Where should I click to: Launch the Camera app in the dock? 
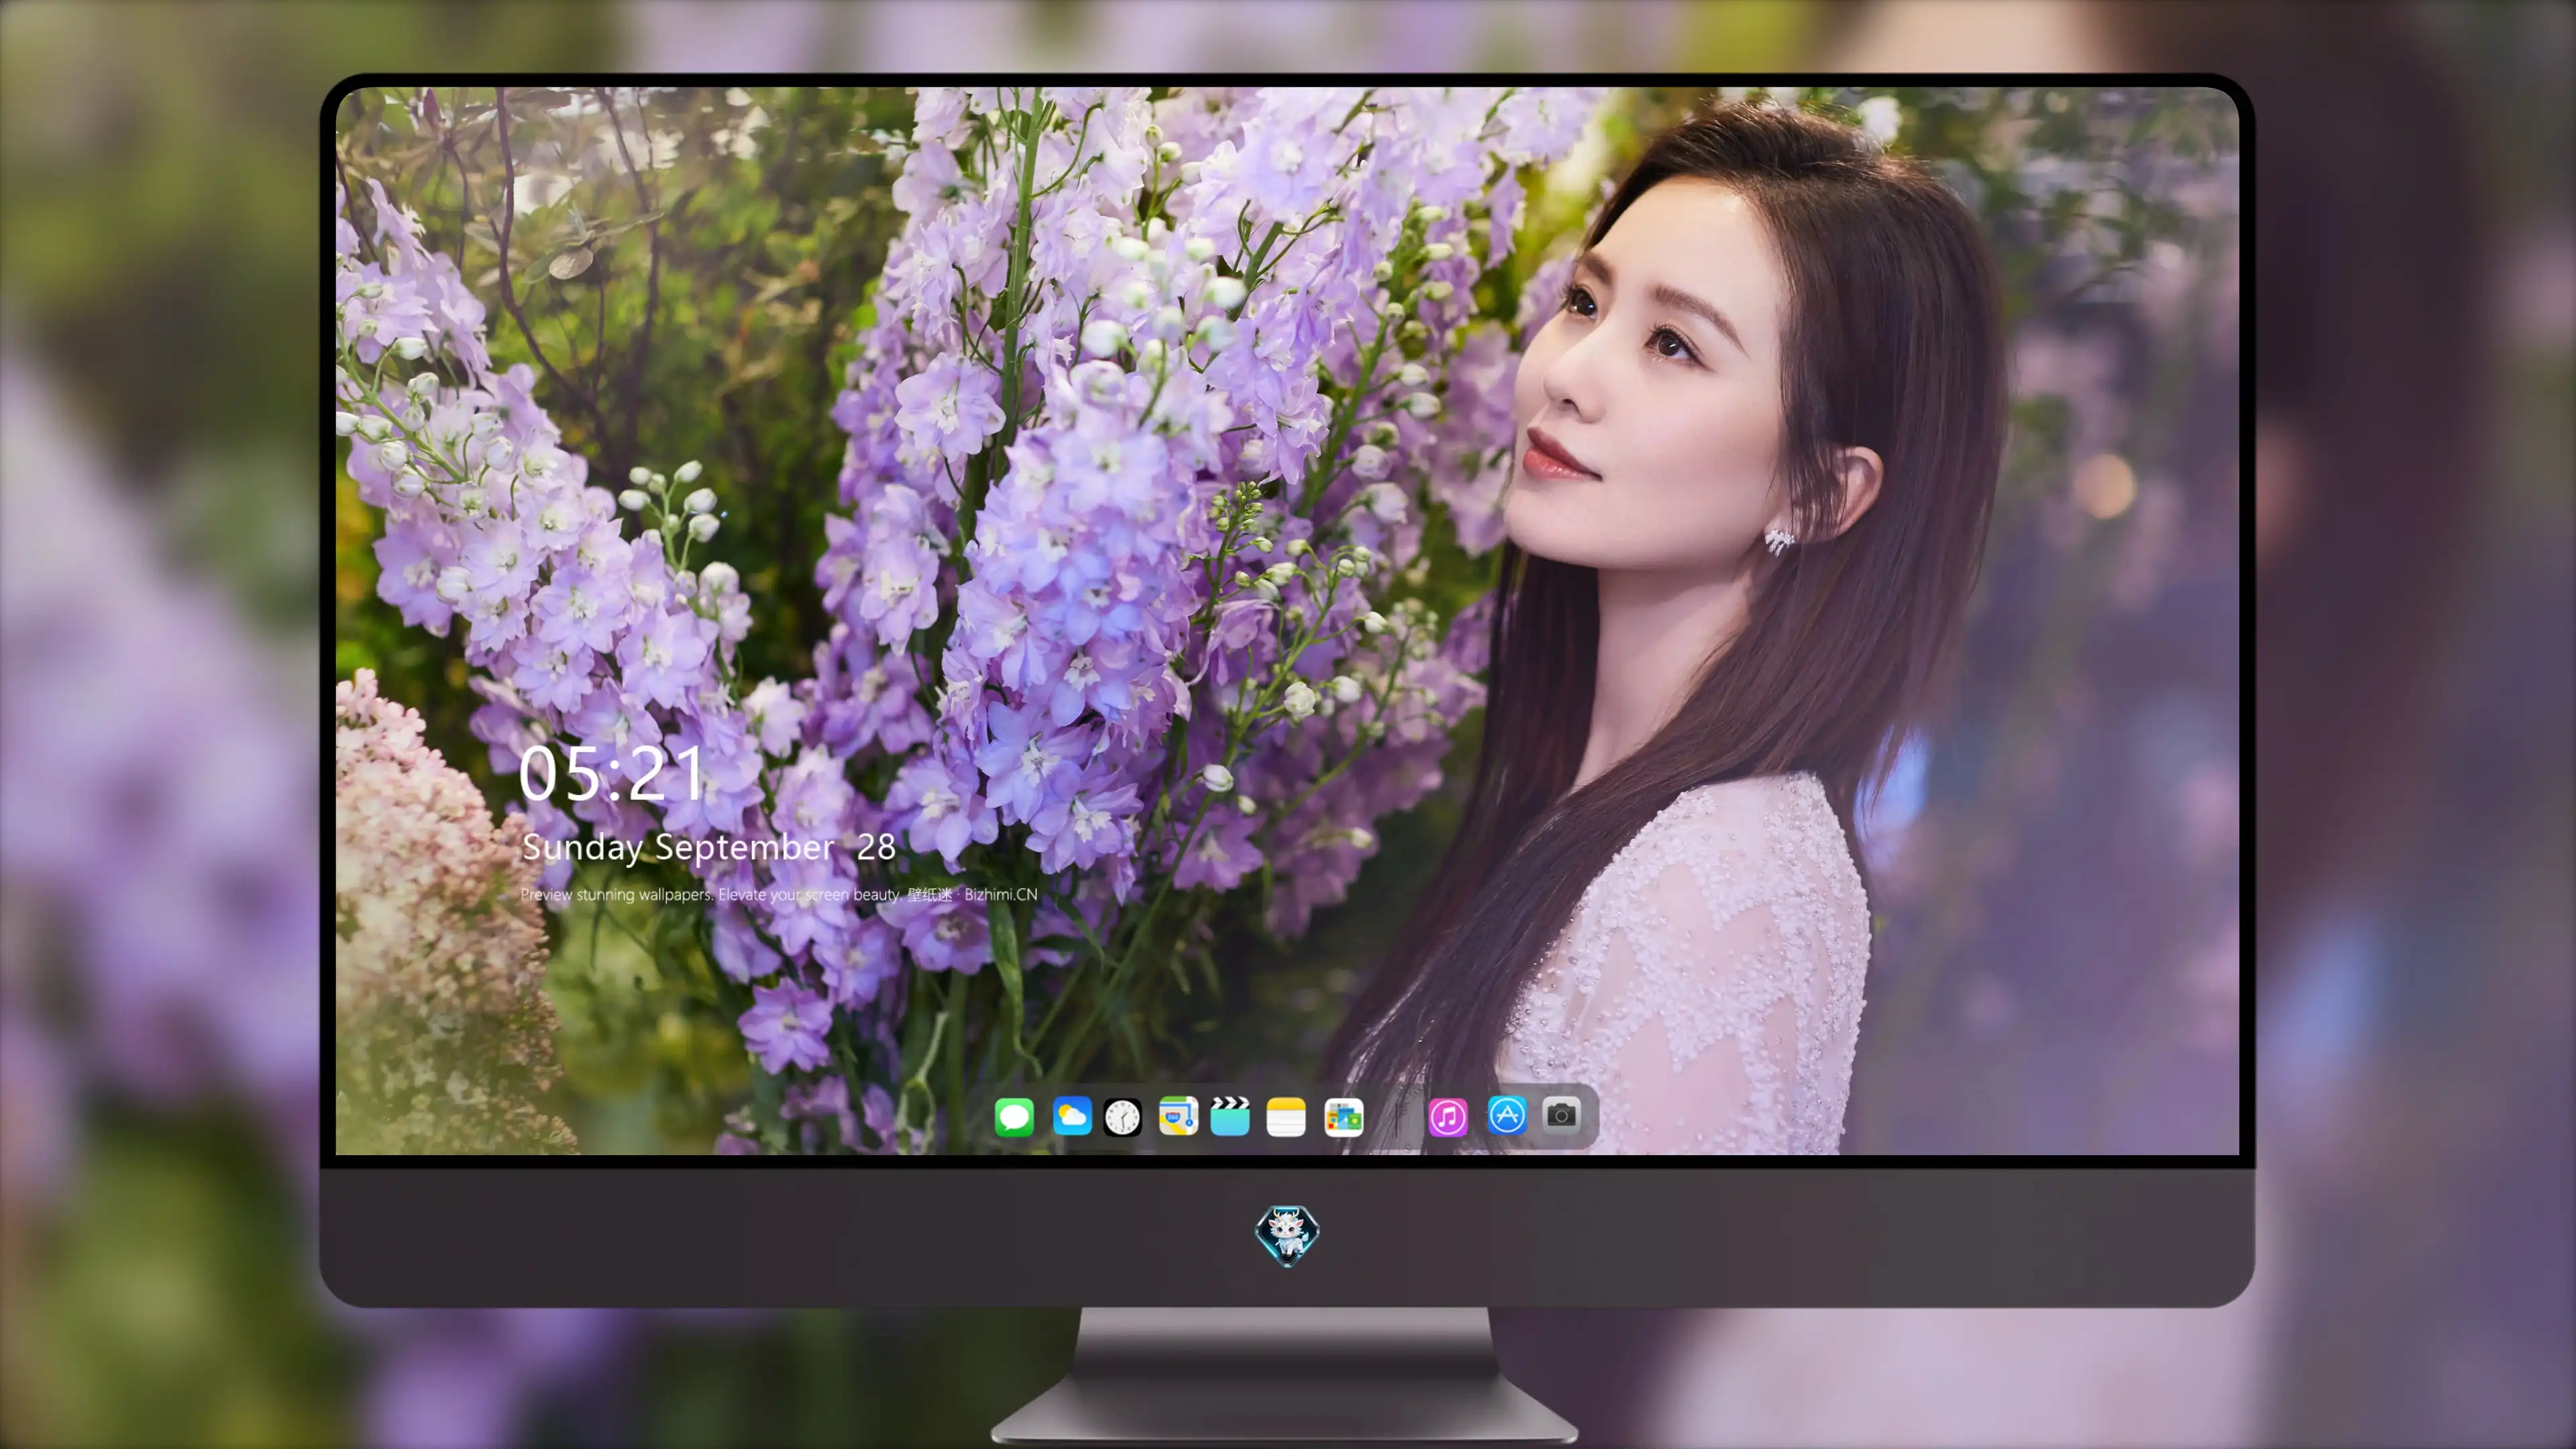pyautogui.click(x=1561, y=1114)
